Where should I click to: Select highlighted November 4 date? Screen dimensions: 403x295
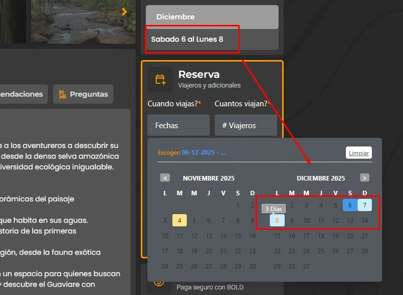180,221
